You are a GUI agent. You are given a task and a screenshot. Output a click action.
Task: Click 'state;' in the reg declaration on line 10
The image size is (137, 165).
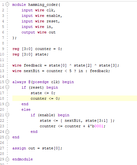click(x=42, y=54)
